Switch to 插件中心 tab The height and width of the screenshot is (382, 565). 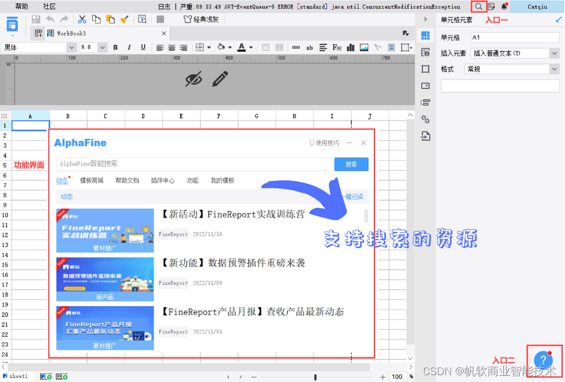[162, 180]
